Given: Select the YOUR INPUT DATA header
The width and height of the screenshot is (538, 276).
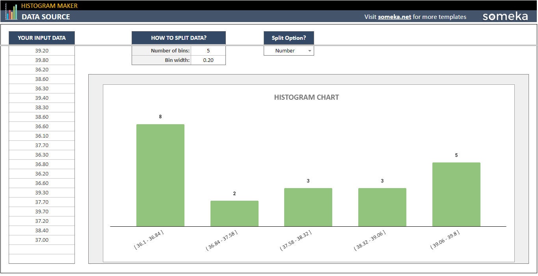Looking at the screenshot, I should coord(42,38).
